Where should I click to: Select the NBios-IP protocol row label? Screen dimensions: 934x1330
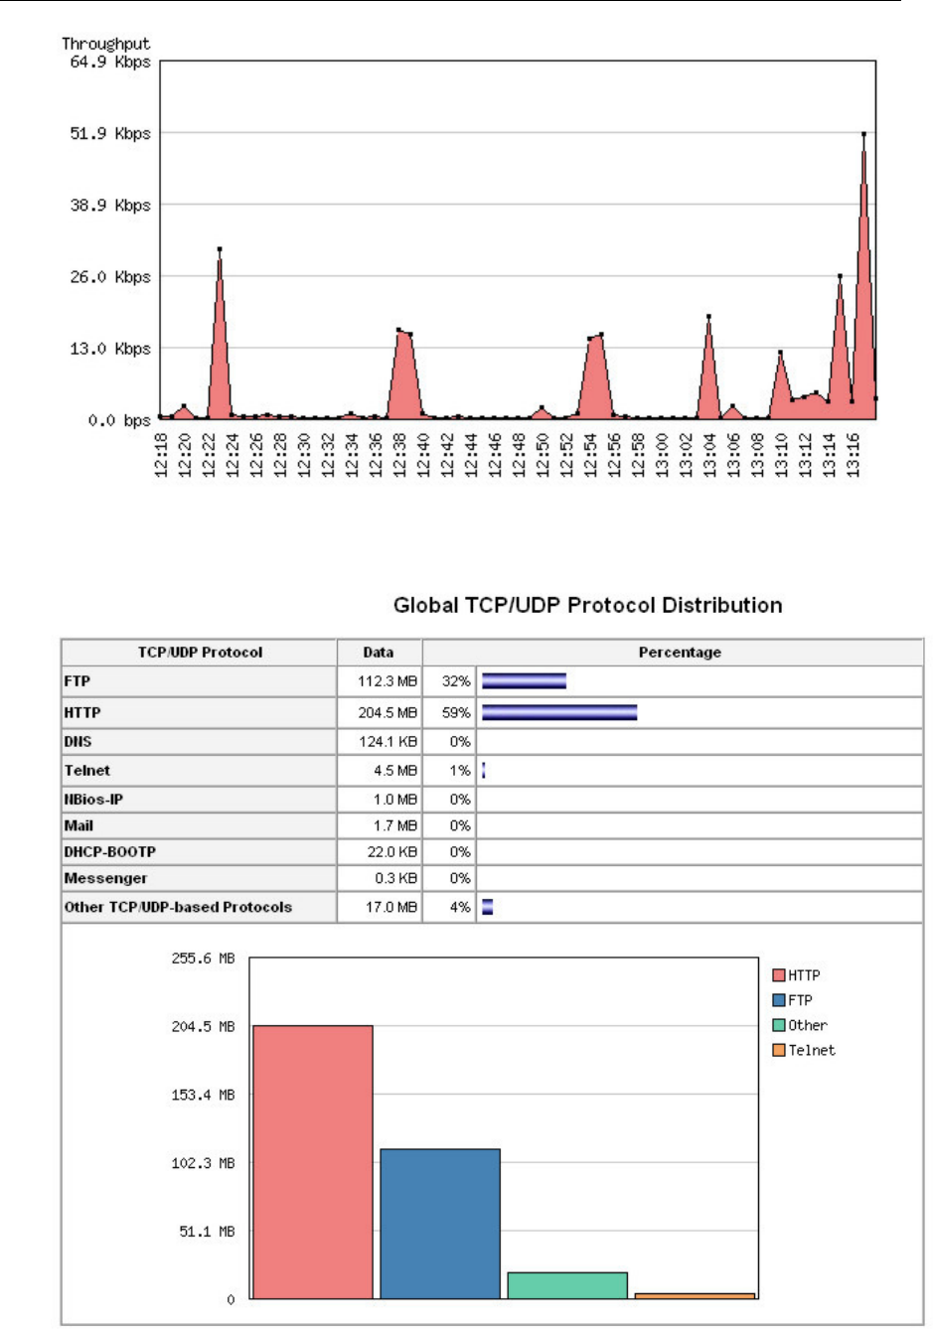[x=94, y=799]
